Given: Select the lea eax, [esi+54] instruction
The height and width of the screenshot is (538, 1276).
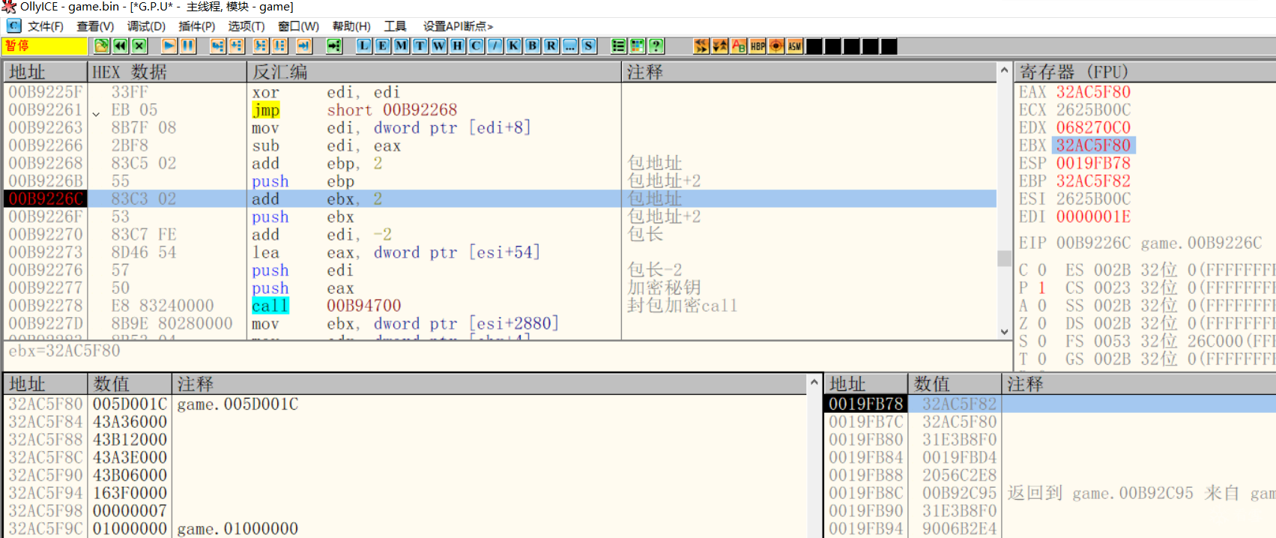Looking at the screenshot, I should [396, 253].
